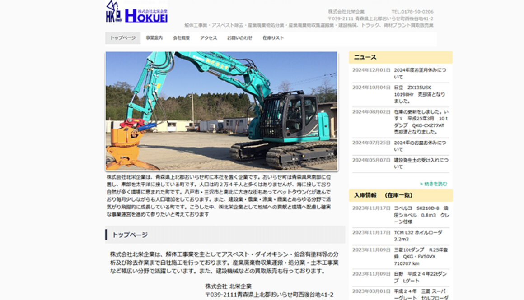
Task: Open stock item 三菱10tダンプ R25年登録
Action: tap(421, 257)
